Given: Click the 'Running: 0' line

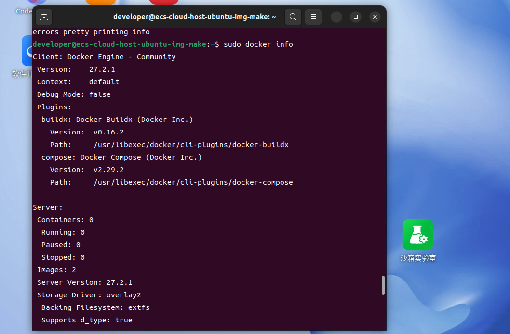Looking at the screenshot, I should click(63, 232).
